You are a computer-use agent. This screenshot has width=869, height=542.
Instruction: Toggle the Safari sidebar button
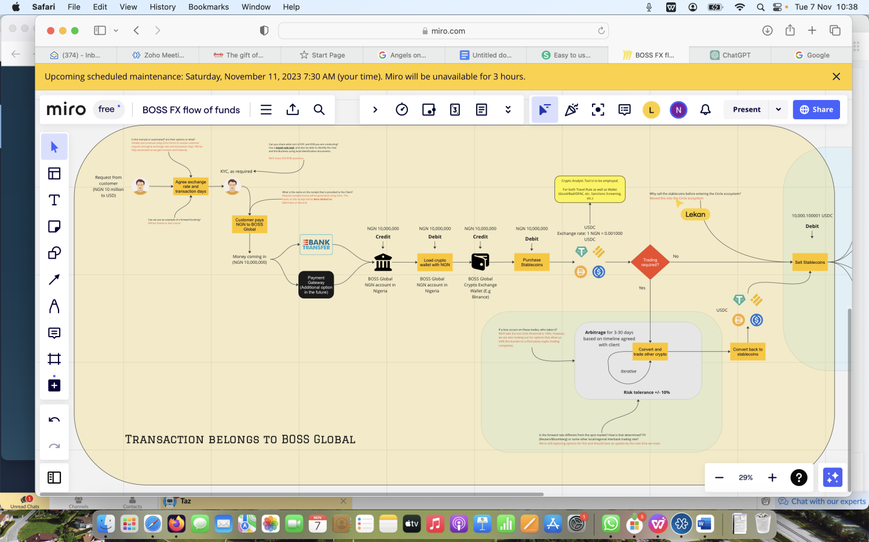tap(100, 31)
